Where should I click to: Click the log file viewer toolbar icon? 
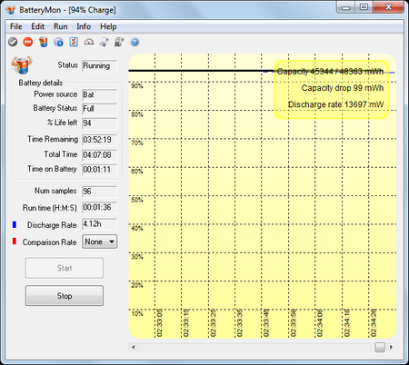click(119, 42)
